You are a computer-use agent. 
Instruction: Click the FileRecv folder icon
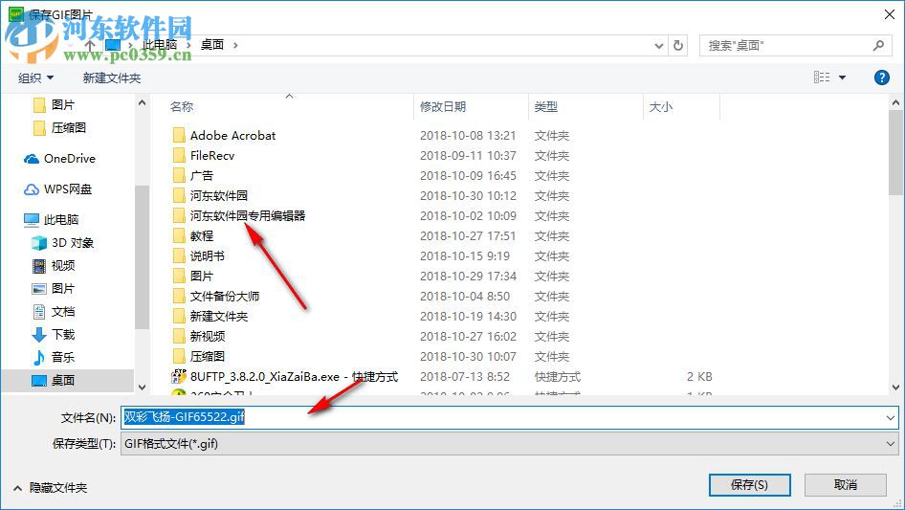tap(179, 155)
